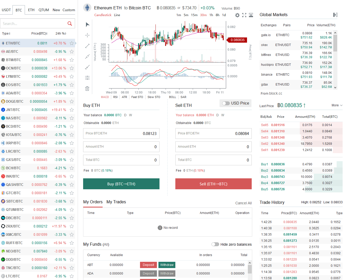Click the binance ETH/BTC market row
346x280 pixels.
(296, 75)
